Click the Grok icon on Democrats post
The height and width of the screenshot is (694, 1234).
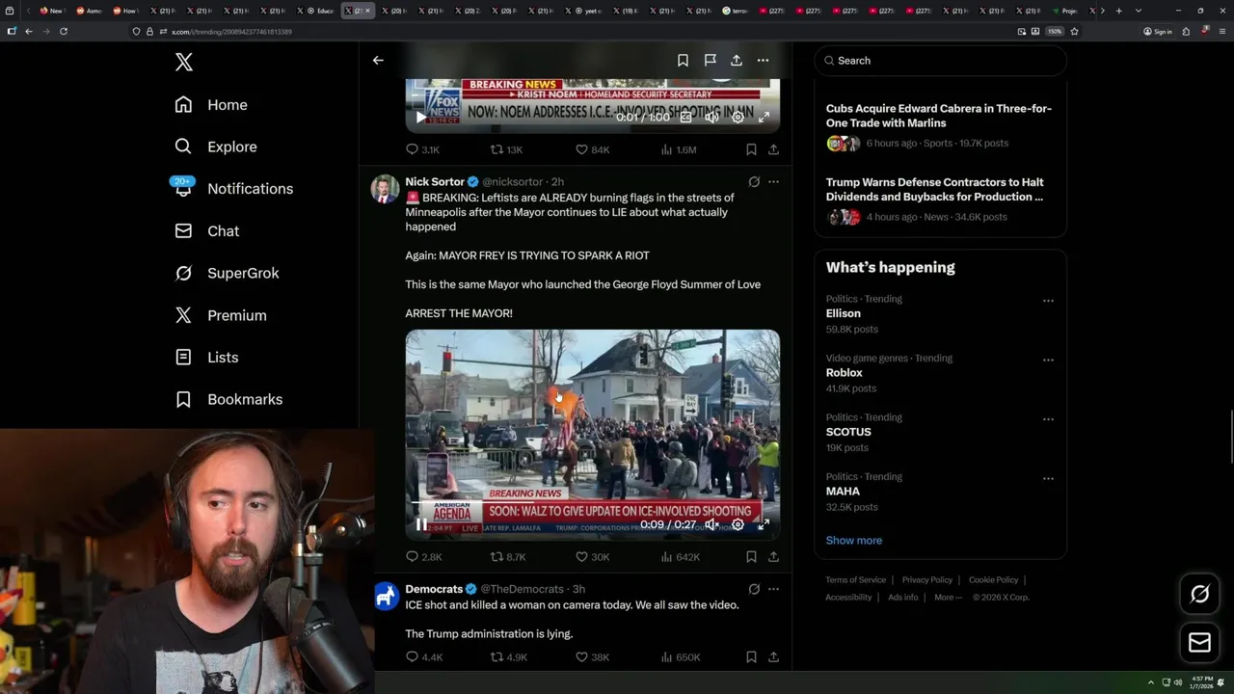754,589
